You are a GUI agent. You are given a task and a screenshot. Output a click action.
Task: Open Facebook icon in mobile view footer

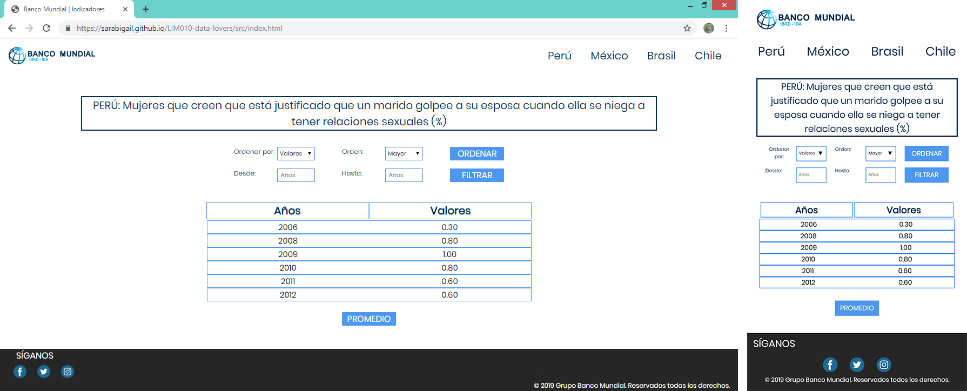830,365
